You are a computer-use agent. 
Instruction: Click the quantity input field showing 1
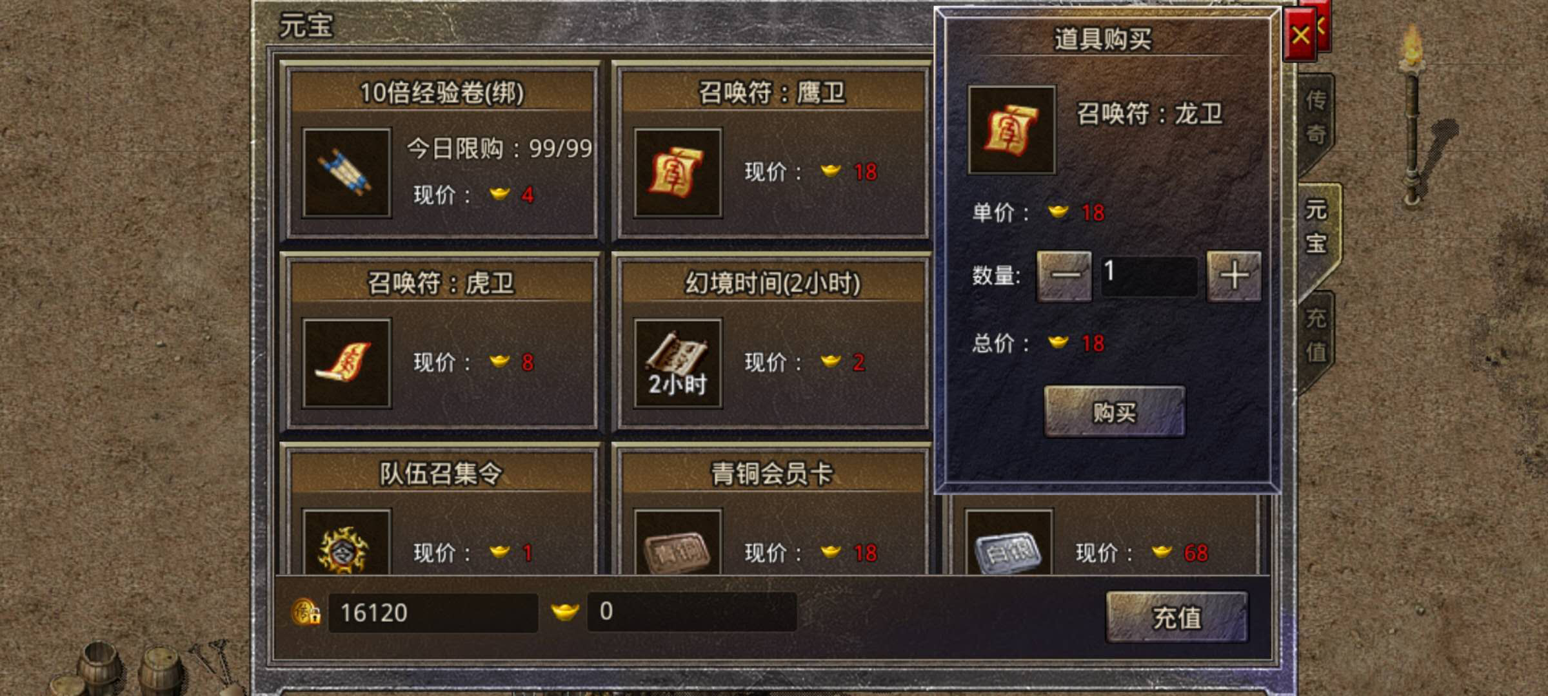point(1149,276)
